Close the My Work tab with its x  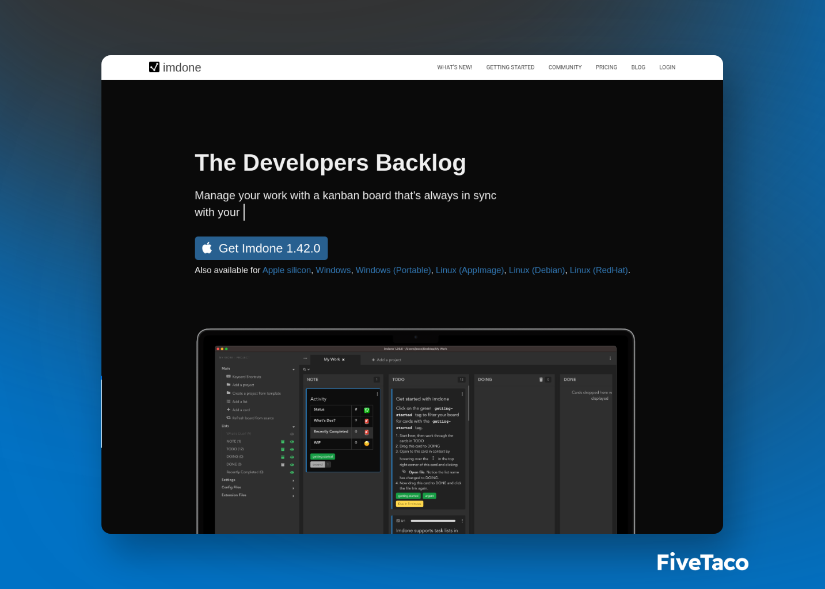pos(344,359)
